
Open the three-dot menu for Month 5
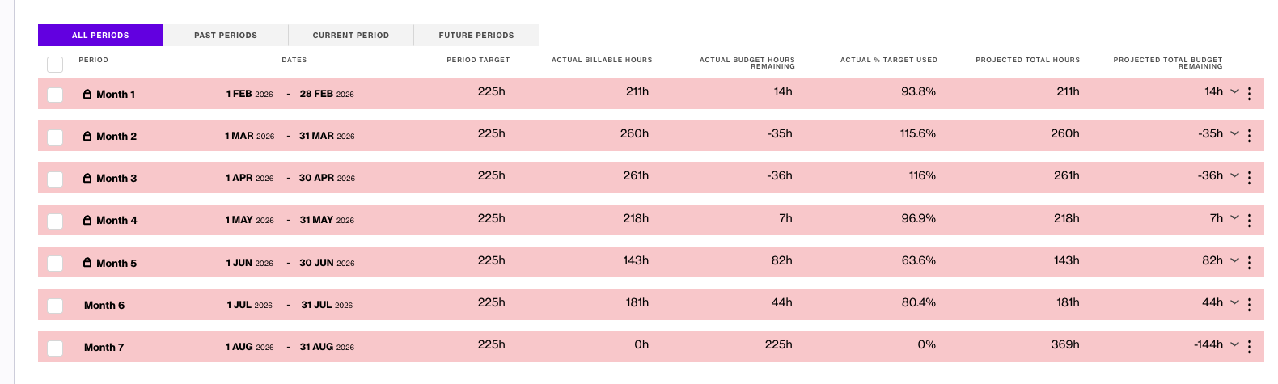pyautogui.click(x=1249, y=263)
